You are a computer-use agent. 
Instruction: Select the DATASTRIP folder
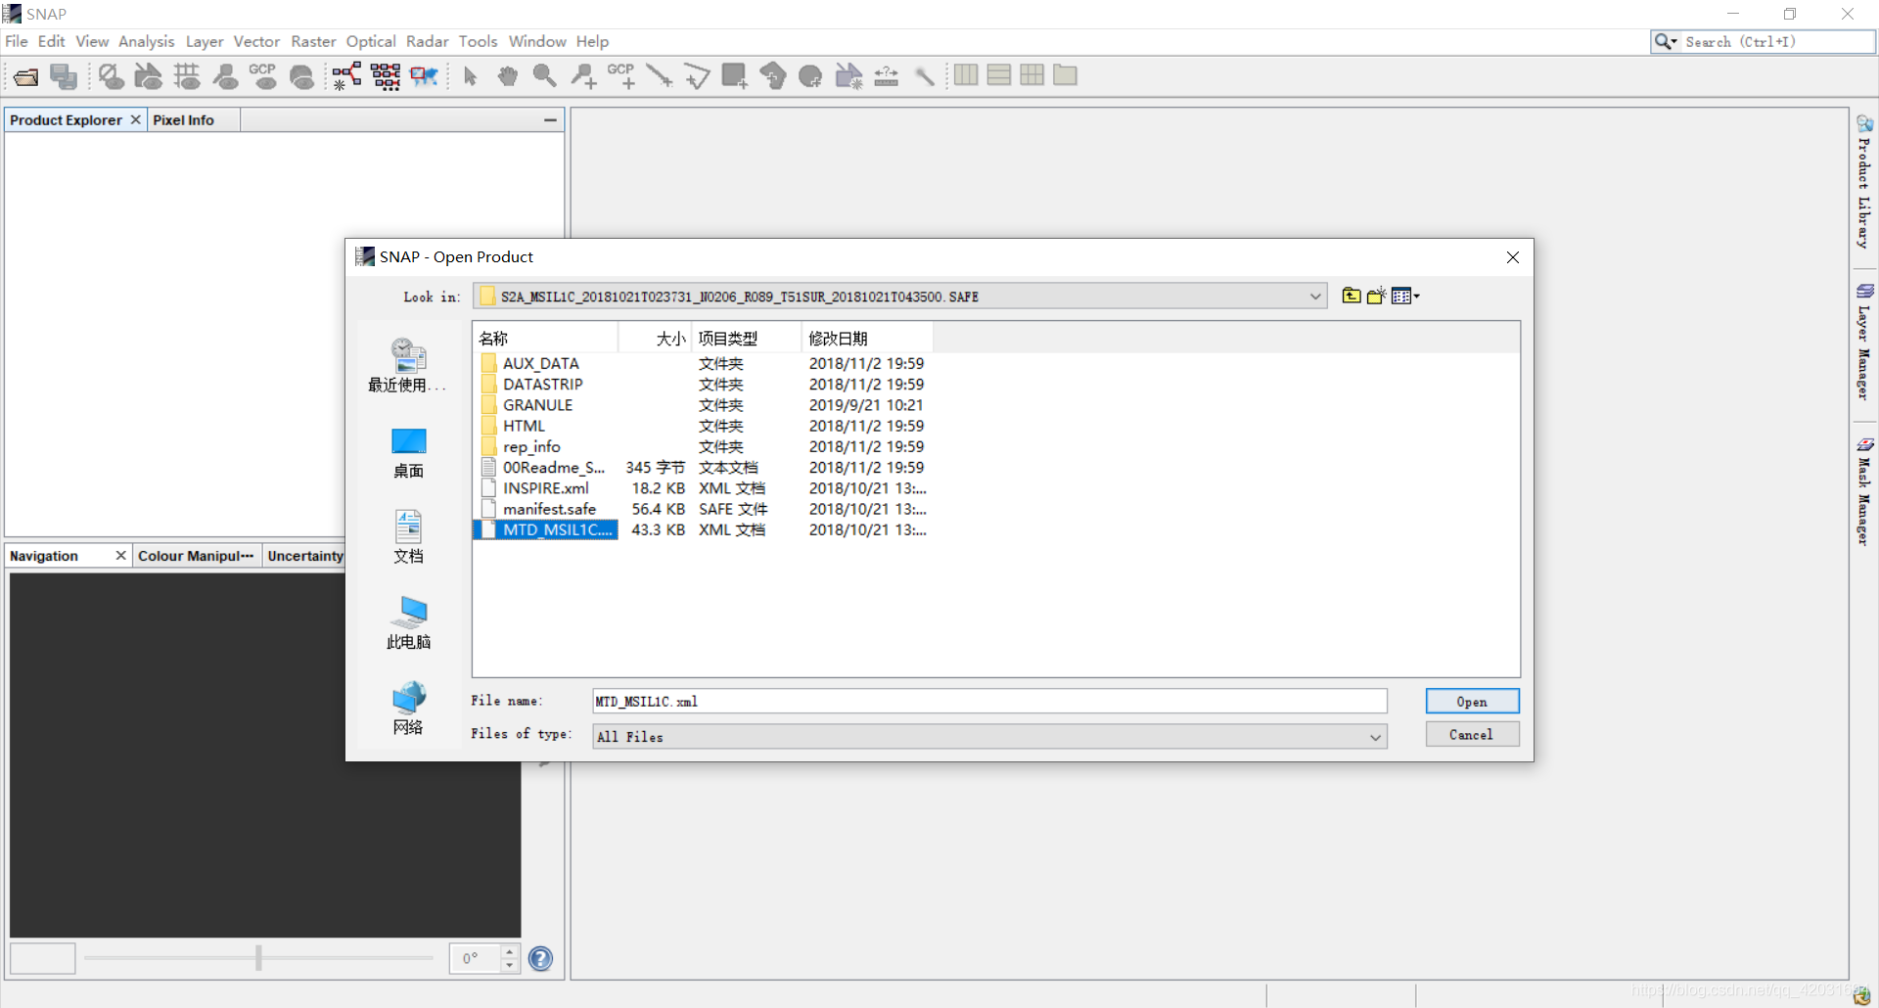[x=542, y=385]
